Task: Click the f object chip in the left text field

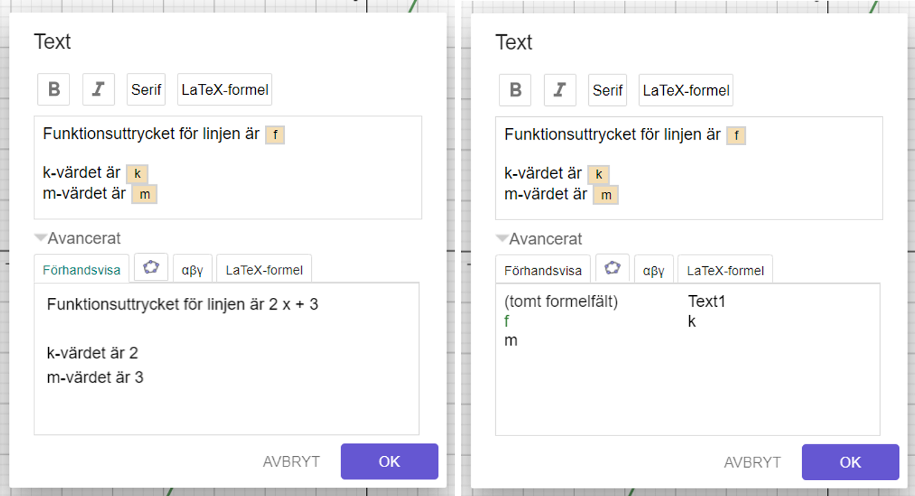Action: click(x=275, y=135)
